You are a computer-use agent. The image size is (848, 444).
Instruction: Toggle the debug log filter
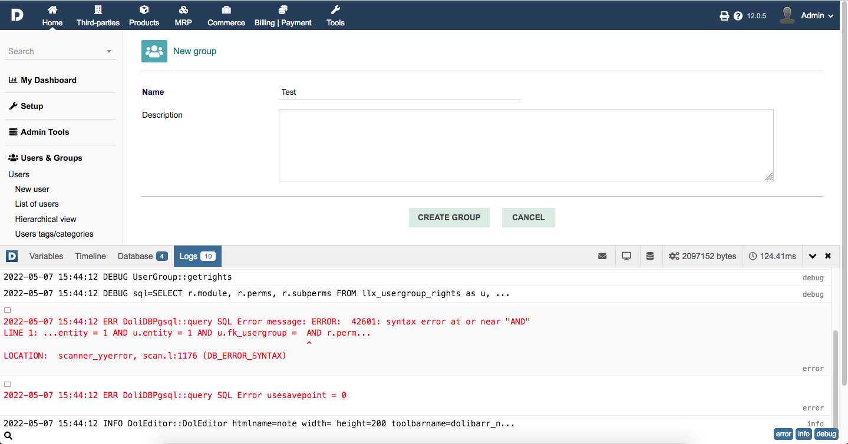click(826, 434)
